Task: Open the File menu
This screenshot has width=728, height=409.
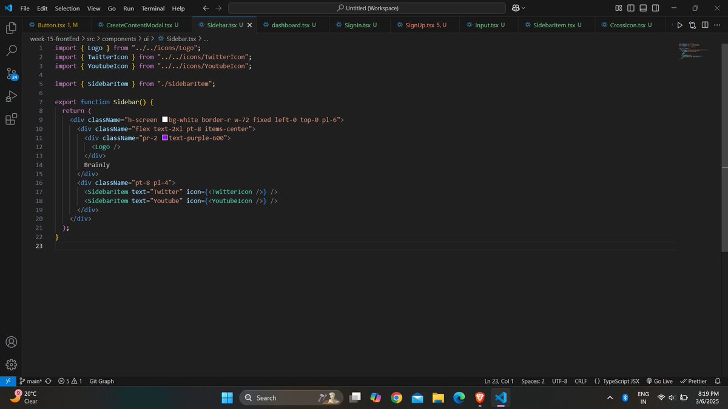Action: click(25, 8)
